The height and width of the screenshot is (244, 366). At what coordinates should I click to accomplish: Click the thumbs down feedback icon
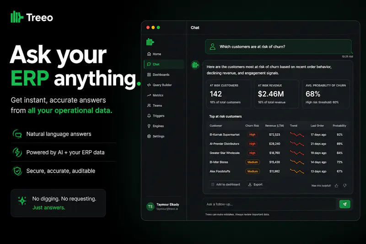pos(344,185)
